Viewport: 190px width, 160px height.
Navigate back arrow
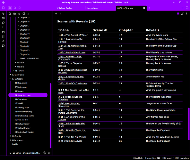tap(56, 13)
